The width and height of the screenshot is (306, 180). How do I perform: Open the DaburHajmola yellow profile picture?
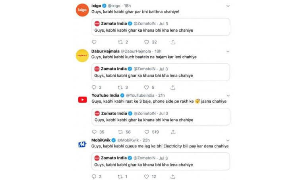click(82, 56)
